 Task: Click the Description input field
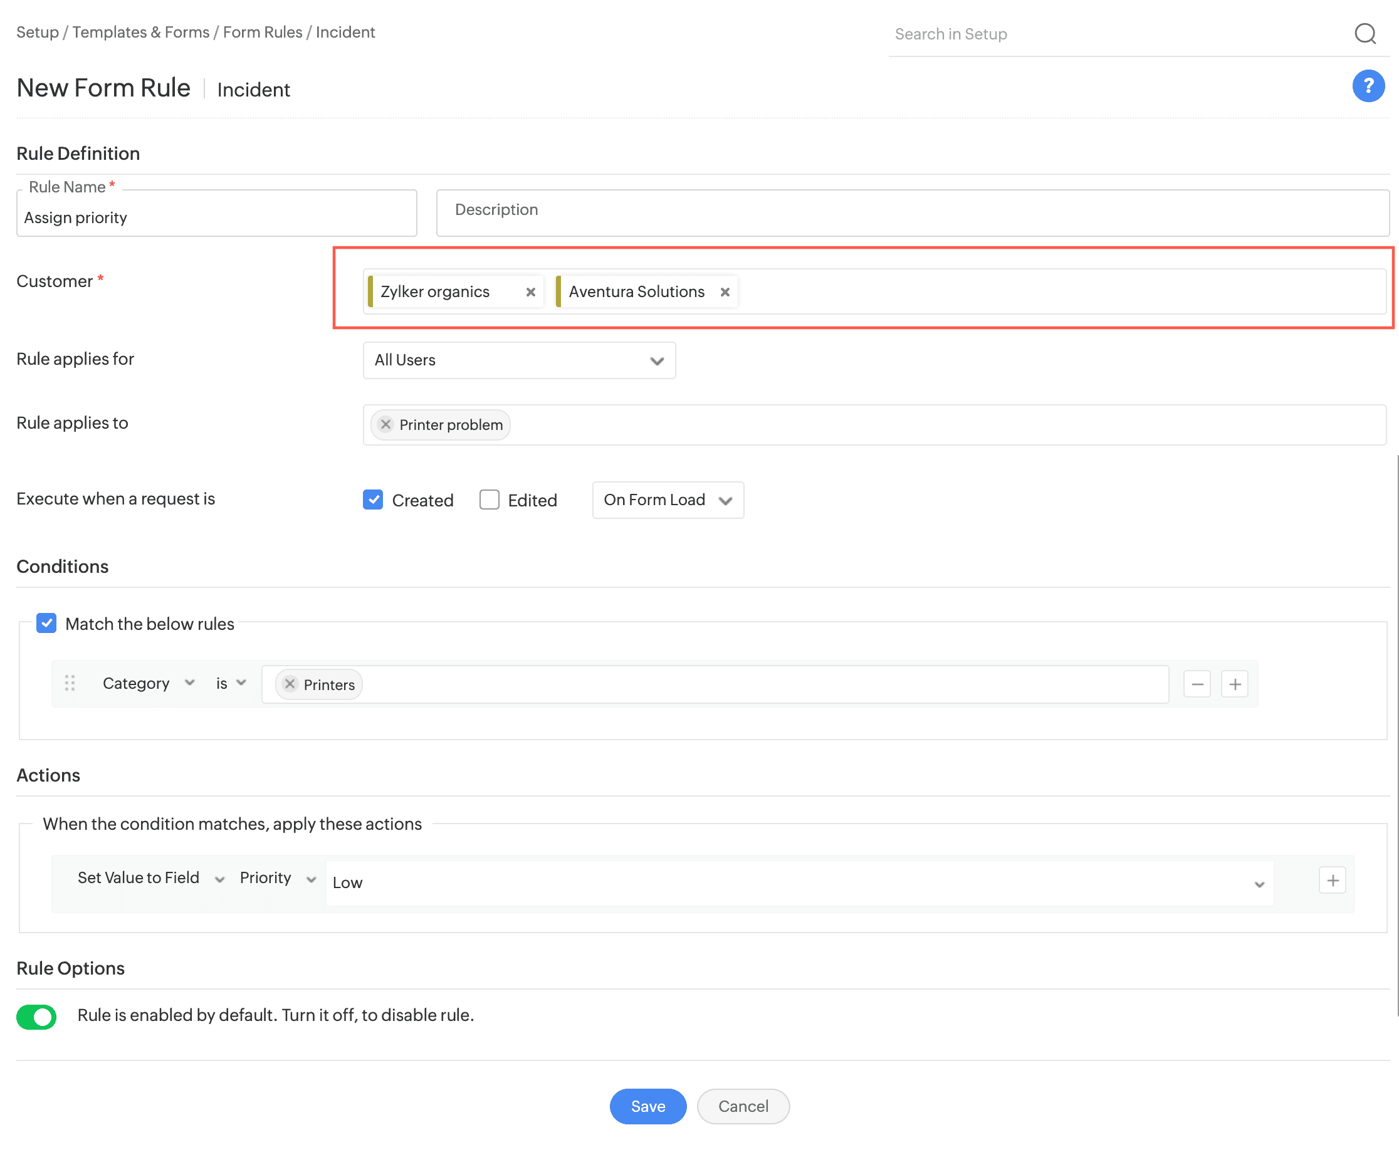tap(912, 212)
